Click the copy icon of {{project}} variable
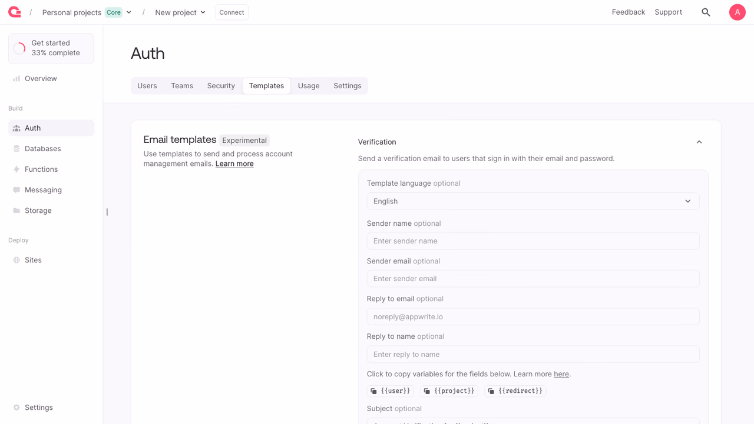This screenshot has height=424, width=754. pos(426,391)
